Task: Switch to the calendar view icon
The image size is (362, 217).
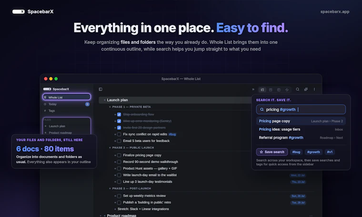Action: point(271,90)
